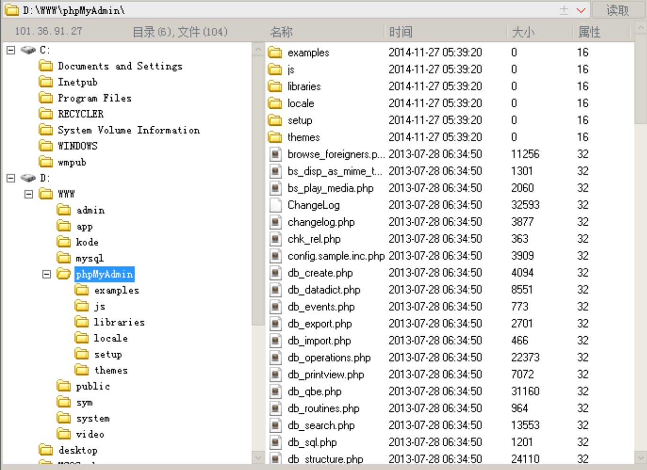Image resolution: width=647 pixels, height=470 pixels.
Task: Click setup folder icon in file list
Action: [x=275, y=120]
